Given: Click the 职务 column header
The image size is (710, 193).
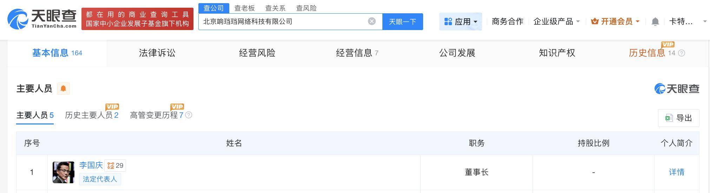Looking at the screenshot, I should point(476,143).
